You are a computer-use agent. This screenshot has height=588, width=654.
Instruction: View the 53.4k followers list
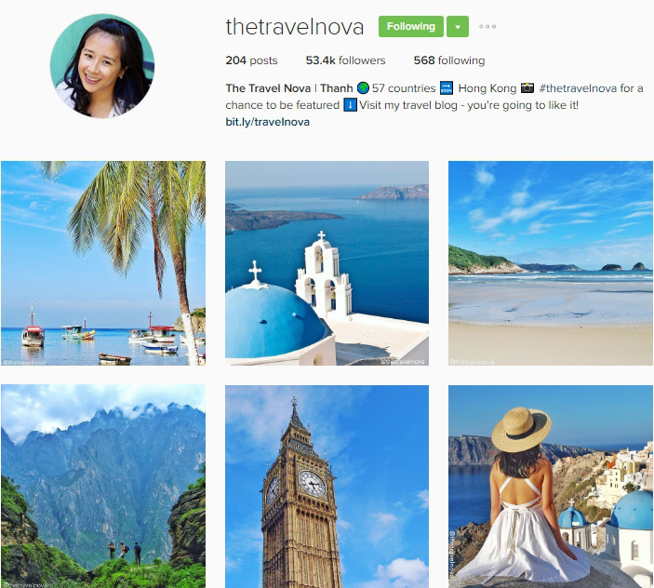coord(345,60)
